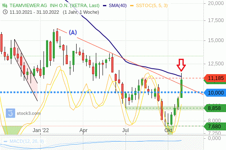Click the (1 Jahr, 1 Woche) period text

click(81, 12)
